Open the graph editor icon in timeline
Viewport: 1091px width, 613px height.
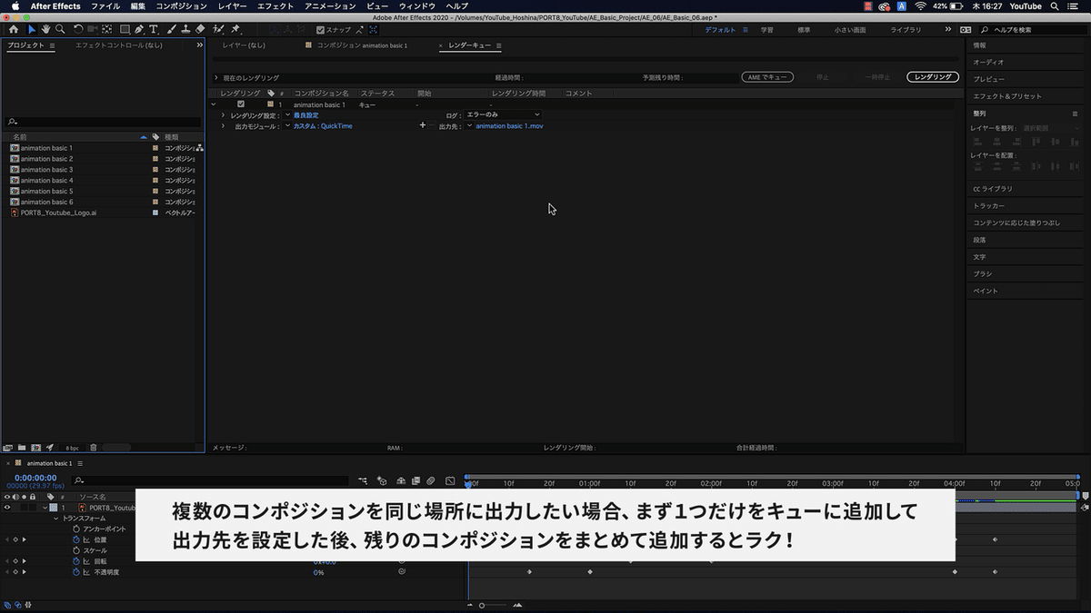pos(449,480)
